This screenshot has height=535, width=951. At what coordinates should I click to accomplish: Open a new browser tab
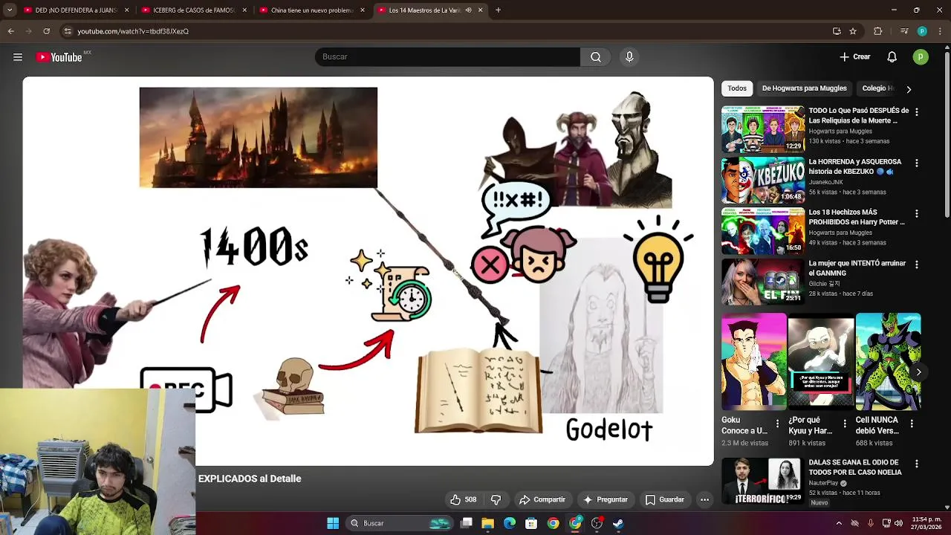[x=498, y=10]
